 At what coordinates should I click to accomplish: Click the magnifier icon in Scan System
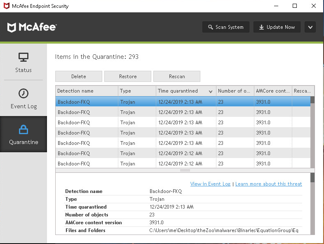[210, 27]
